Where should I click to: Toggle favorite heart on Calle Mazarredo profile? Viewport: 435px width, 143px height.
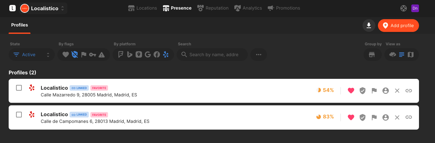351,91
